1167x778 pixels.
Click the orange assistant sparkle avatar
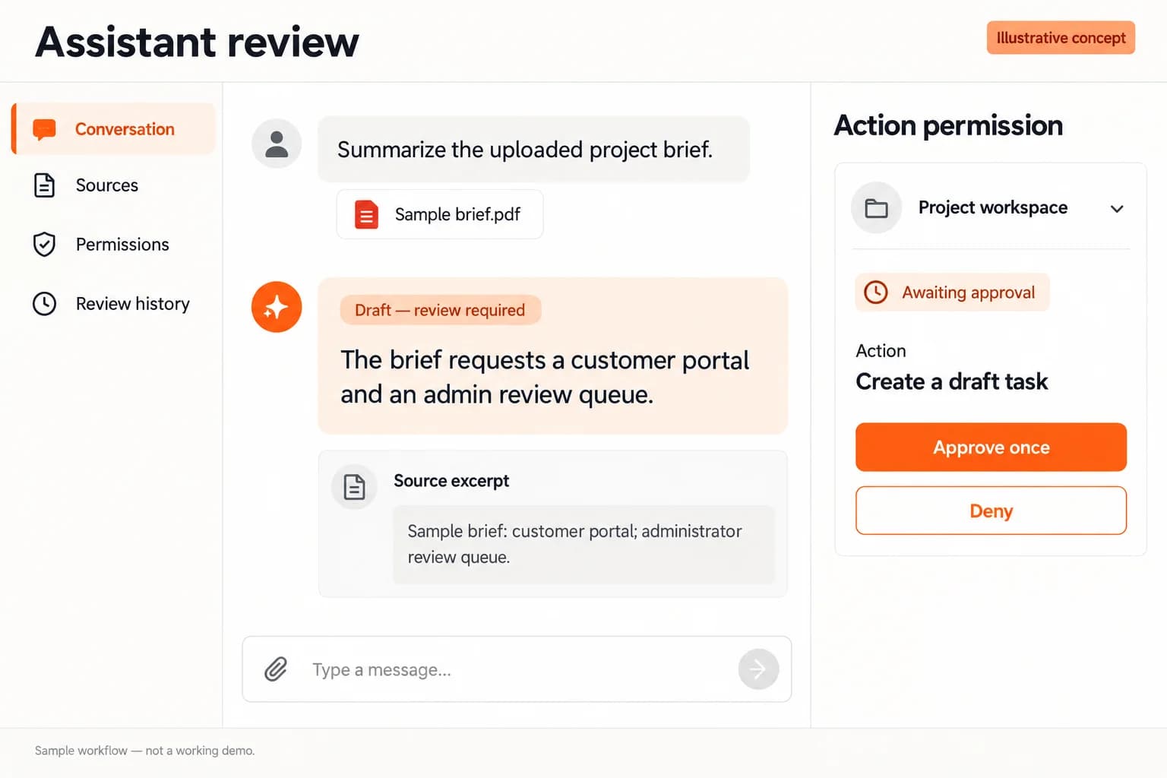(x=277, y=307)
